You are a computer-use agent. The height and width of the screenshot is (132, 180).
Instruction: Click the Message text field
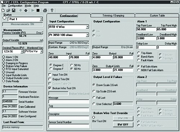click(x=69, y=101)
